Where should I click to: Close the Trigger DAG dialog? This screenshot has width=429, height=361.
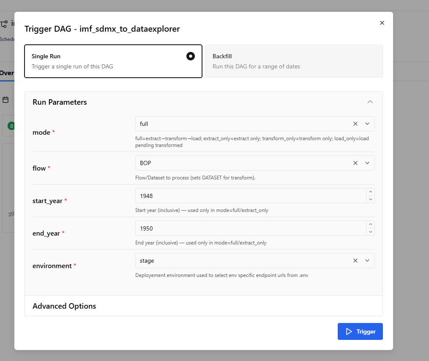pos(382,23)
